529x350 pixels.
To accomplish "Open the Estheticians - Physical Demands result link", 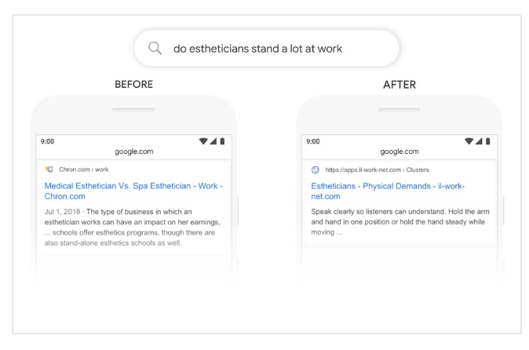I will (x=388, y=191).
